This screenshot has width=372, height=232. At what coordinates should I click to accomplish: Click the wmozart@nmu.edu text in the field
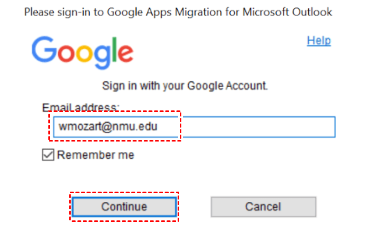pyautogui.click(x=105, y=126)
